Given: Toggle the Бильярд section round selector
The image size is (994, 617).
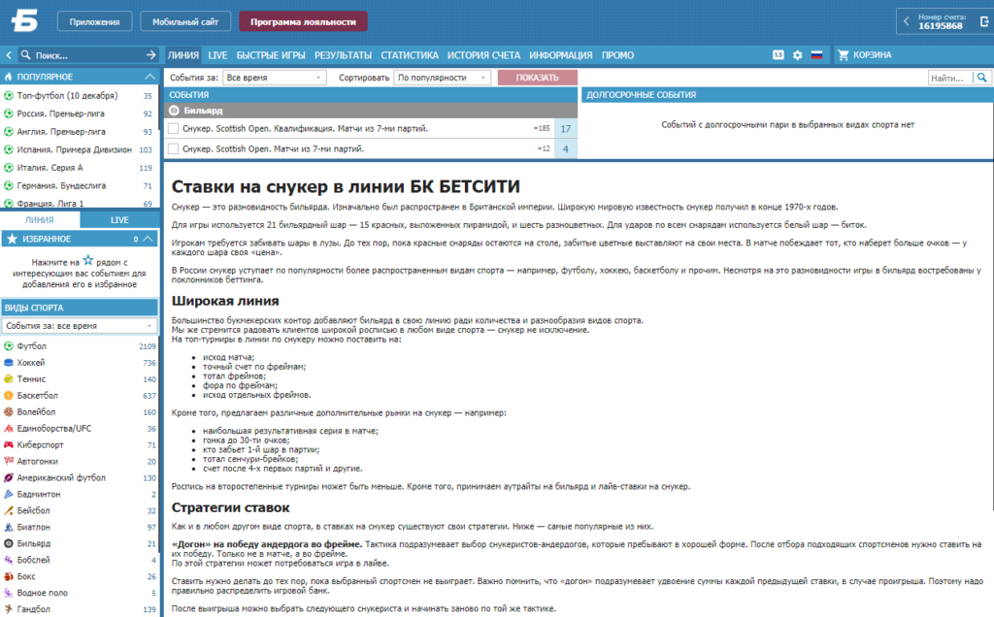Looking at the screenshot, I should click(x=175, y=111).
